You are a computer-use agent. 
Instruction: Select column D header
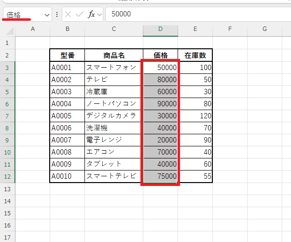(160, 29)
